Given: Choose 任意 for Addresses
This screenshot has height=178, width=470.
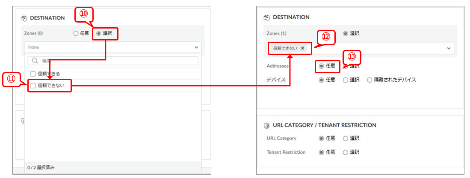Looking at the screenshot, I should [x=322, y=66].
